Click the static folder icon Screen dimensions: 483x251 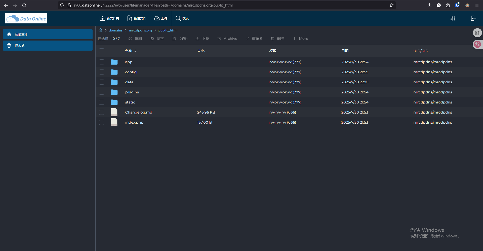(x=114, y=102)
